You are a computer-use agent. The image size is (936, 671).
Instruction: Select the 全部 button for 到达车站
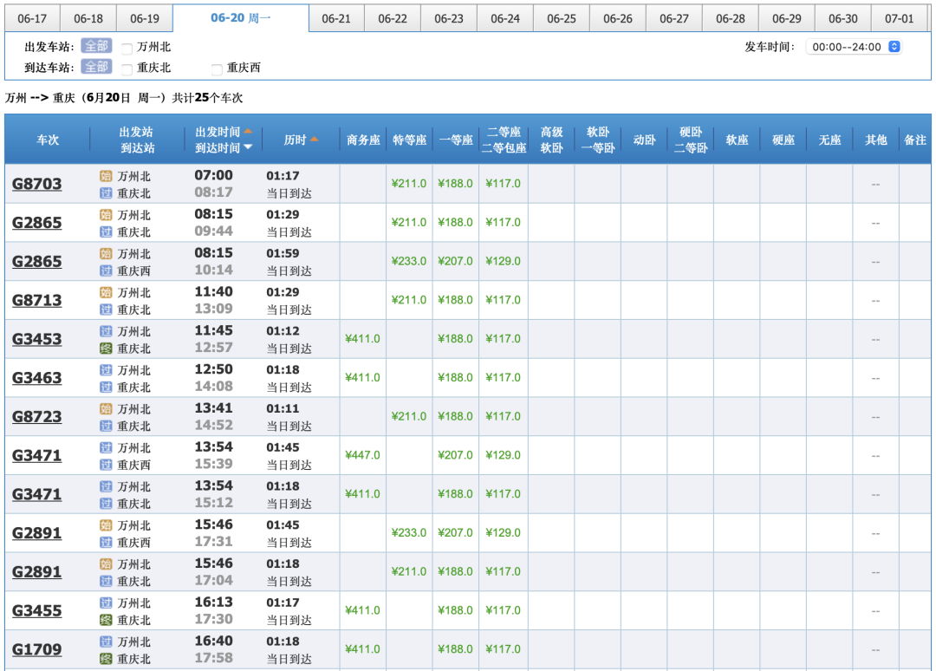click(x=96, y=67)
